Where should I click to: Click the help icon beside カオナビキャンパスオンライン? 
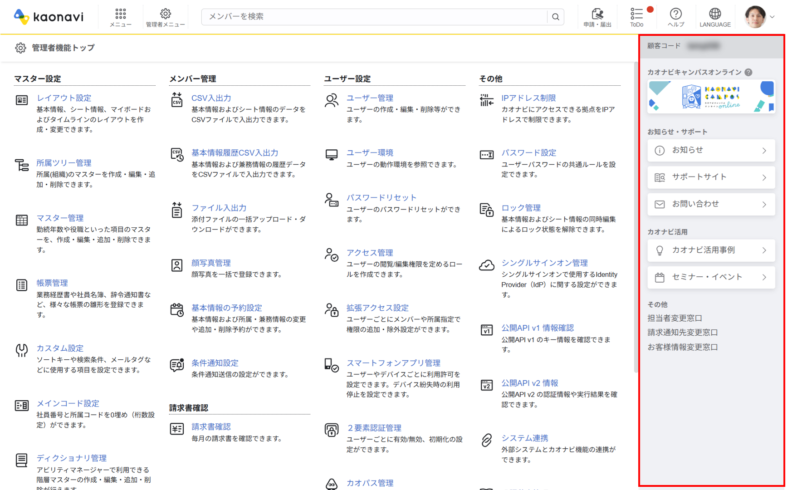coord(748,72)
